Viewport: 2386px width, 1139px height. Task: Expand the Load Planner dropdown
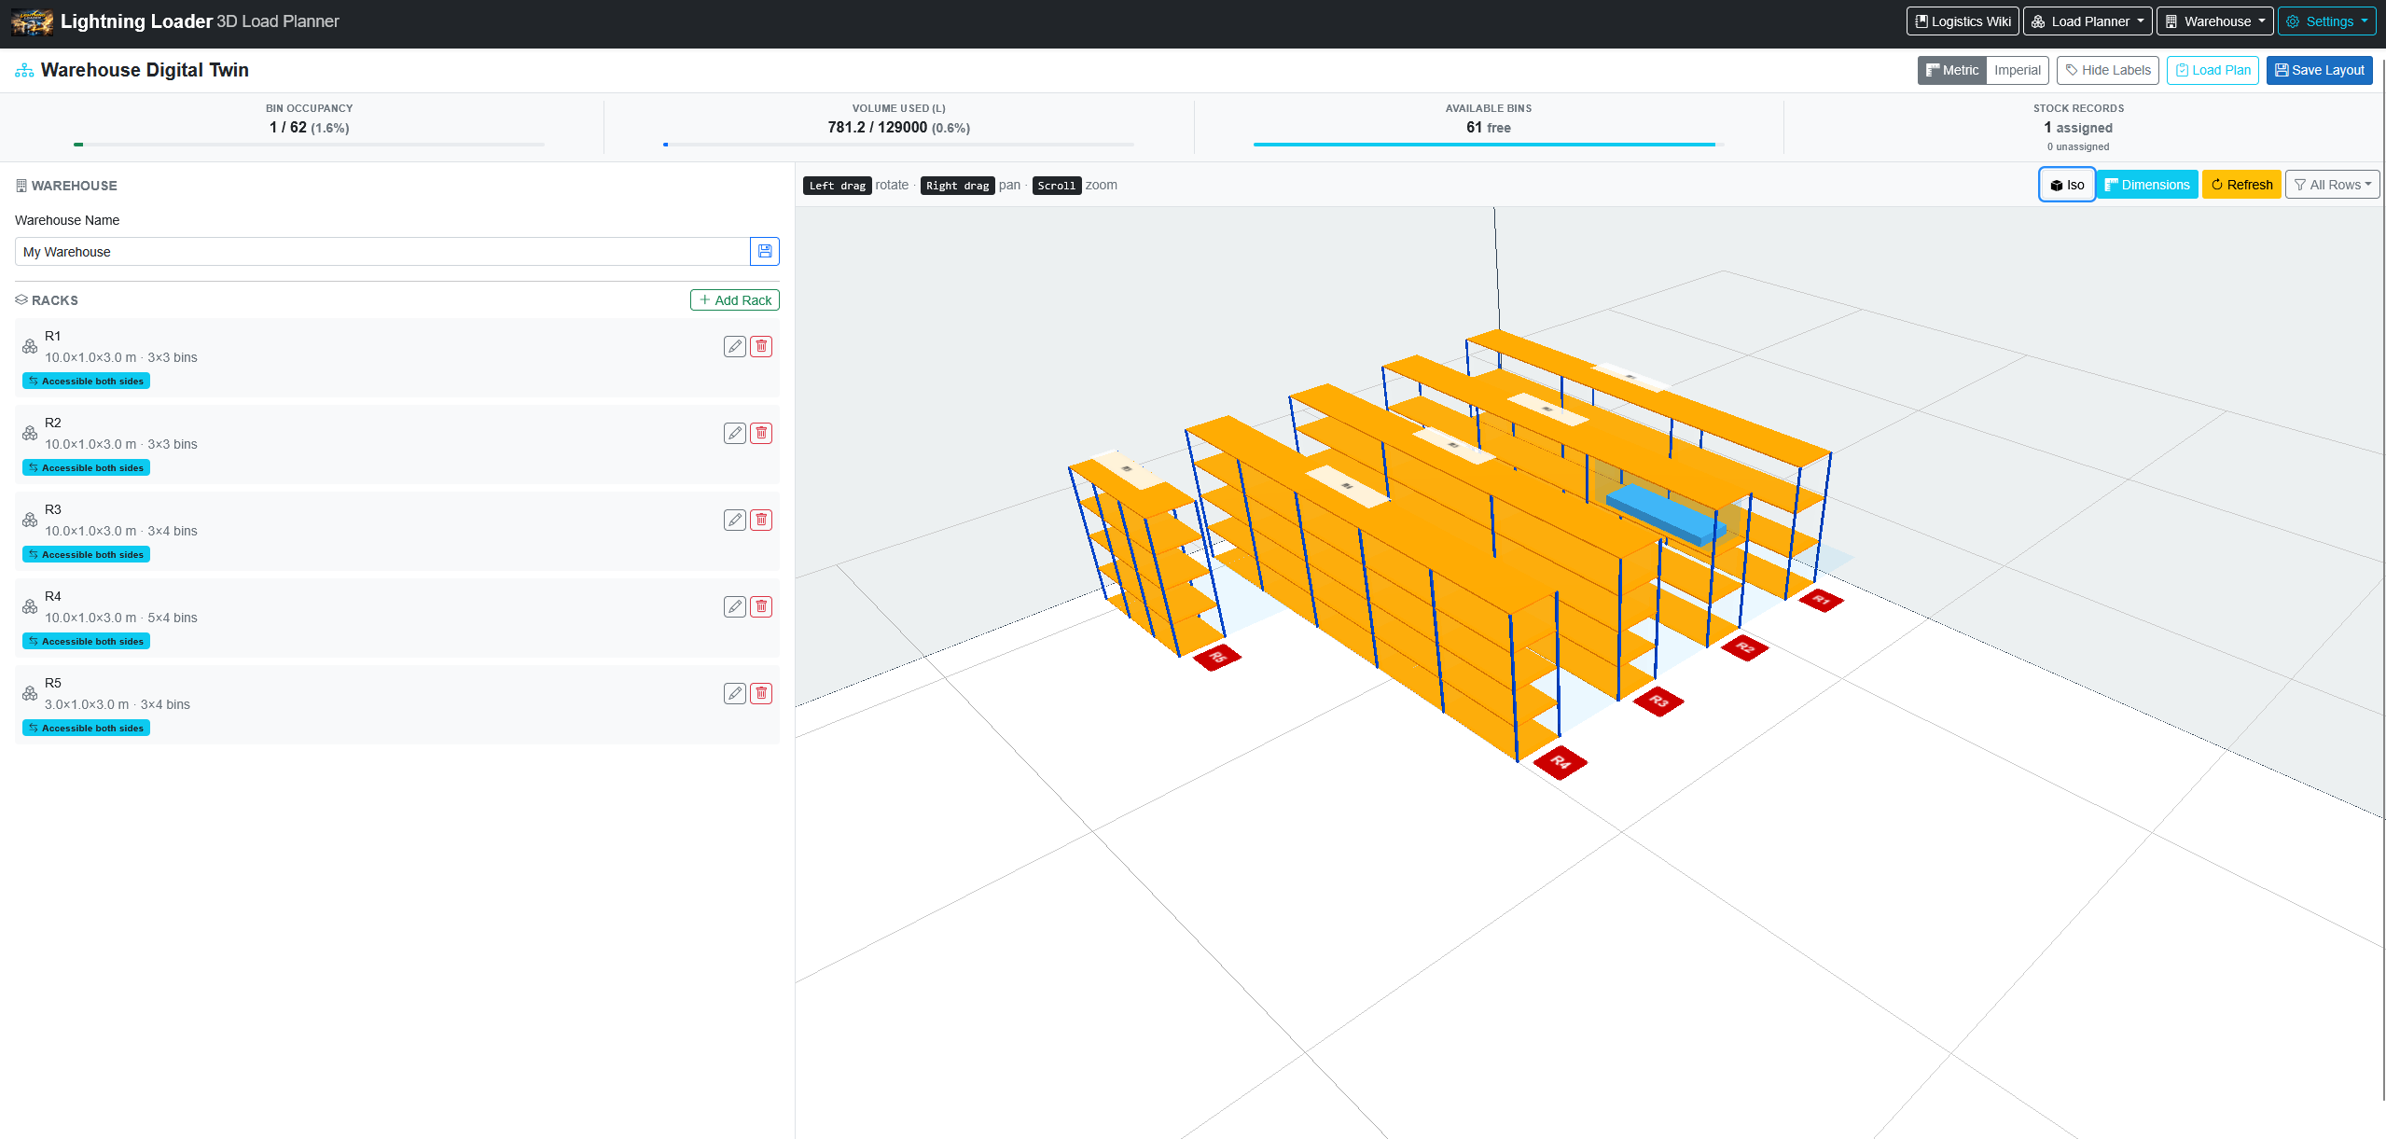coord(2088,21)
